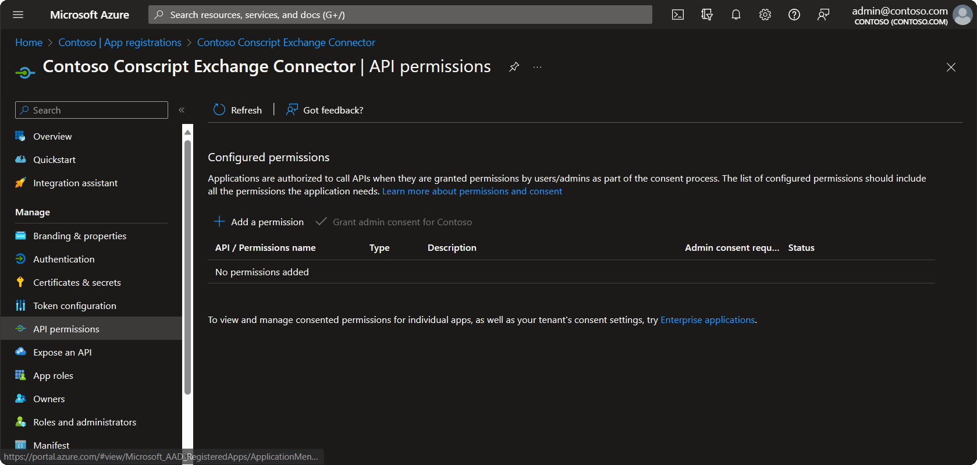
Task: Click the 'No permissions added' row
Action: 571,272
